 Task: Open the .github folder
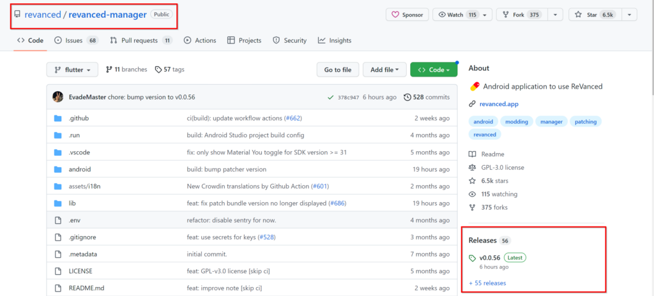(x=79, y=119)
